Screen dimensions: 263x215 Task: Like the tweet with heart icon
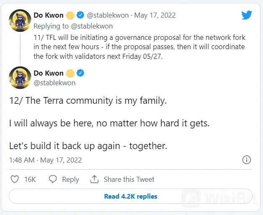click(15, 179)
